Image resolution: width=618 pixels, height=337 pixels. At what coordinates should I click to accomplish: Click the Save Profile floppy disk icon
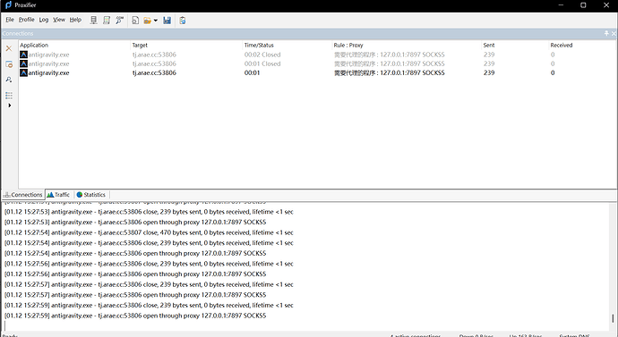(x=167, y=20)
